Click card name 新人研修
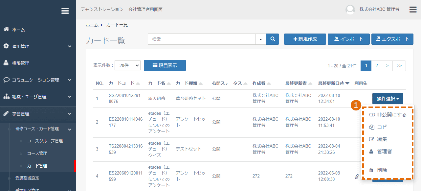This screenshot has height=191, width=421. click(157, 98)
